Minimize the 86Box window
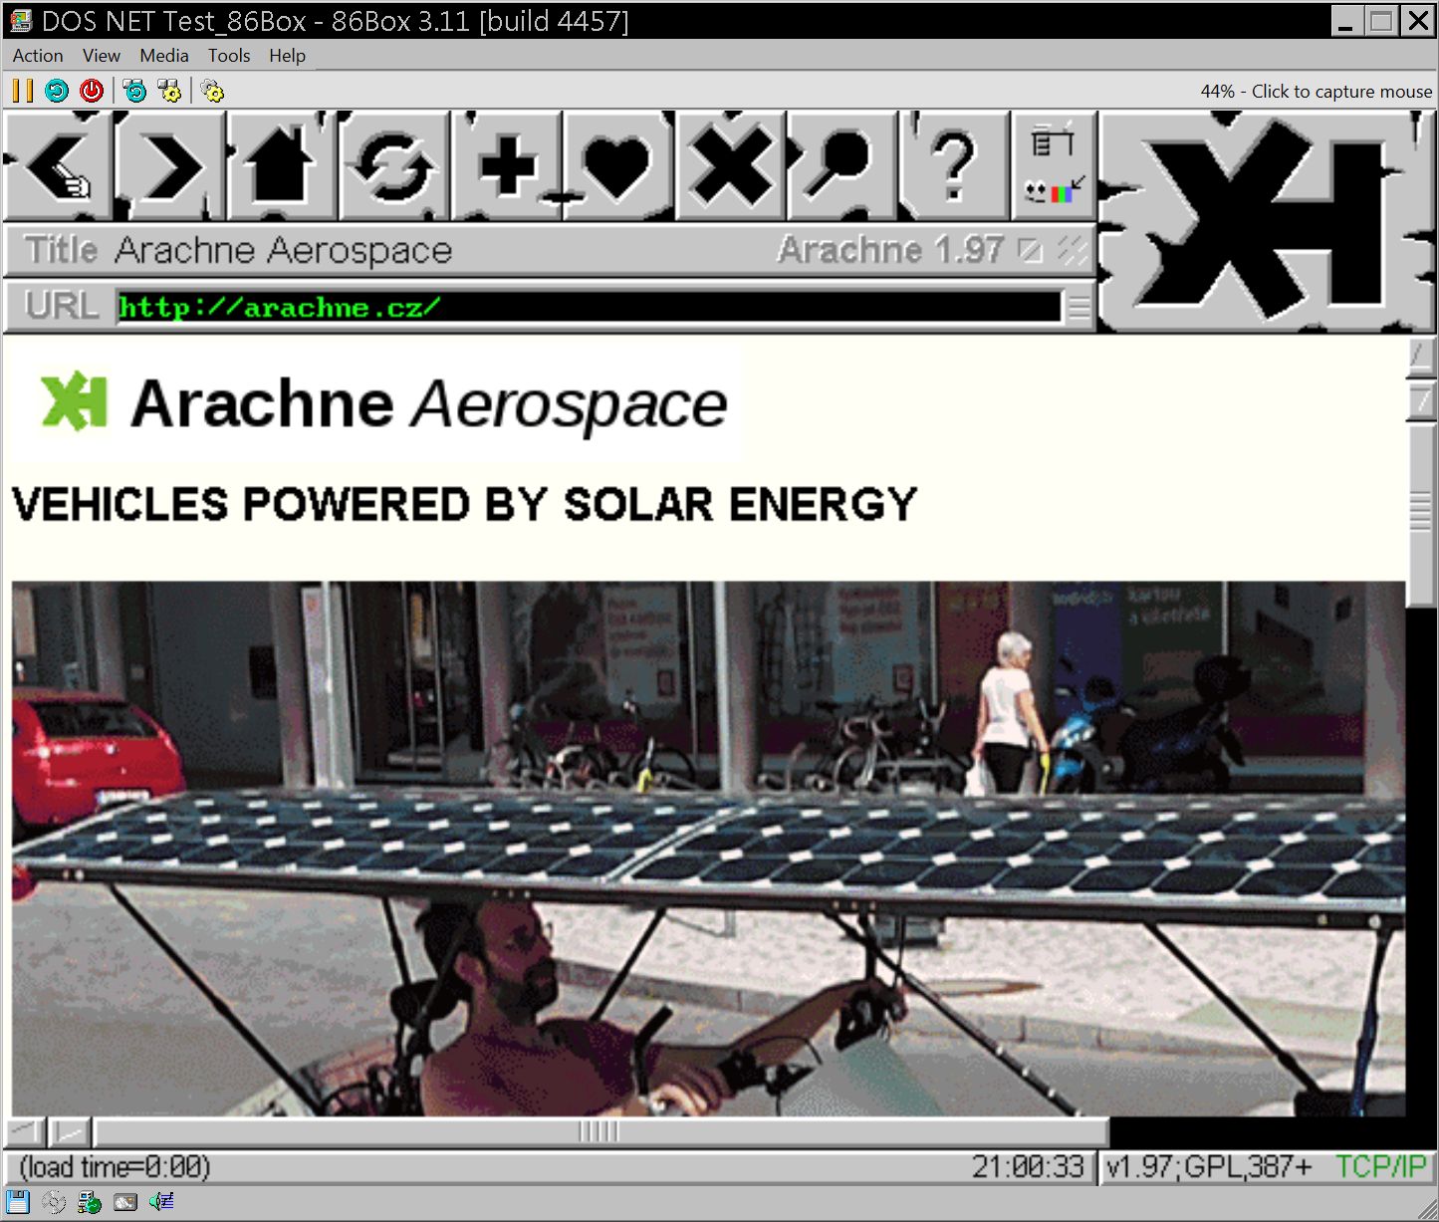This screenshot has width=1439, height=1222. click(x=1346, y=21)
